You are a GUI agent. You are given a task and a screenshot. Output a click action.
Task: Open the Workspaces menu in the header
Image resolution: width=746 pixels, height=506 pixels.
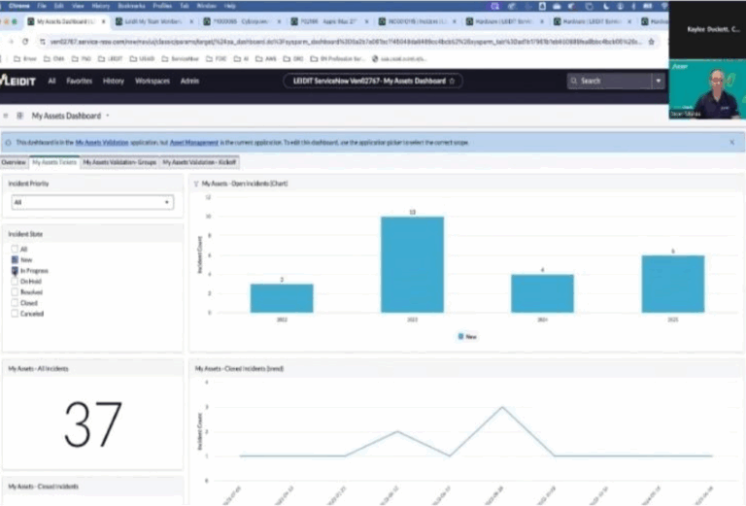tap(153, 81)
